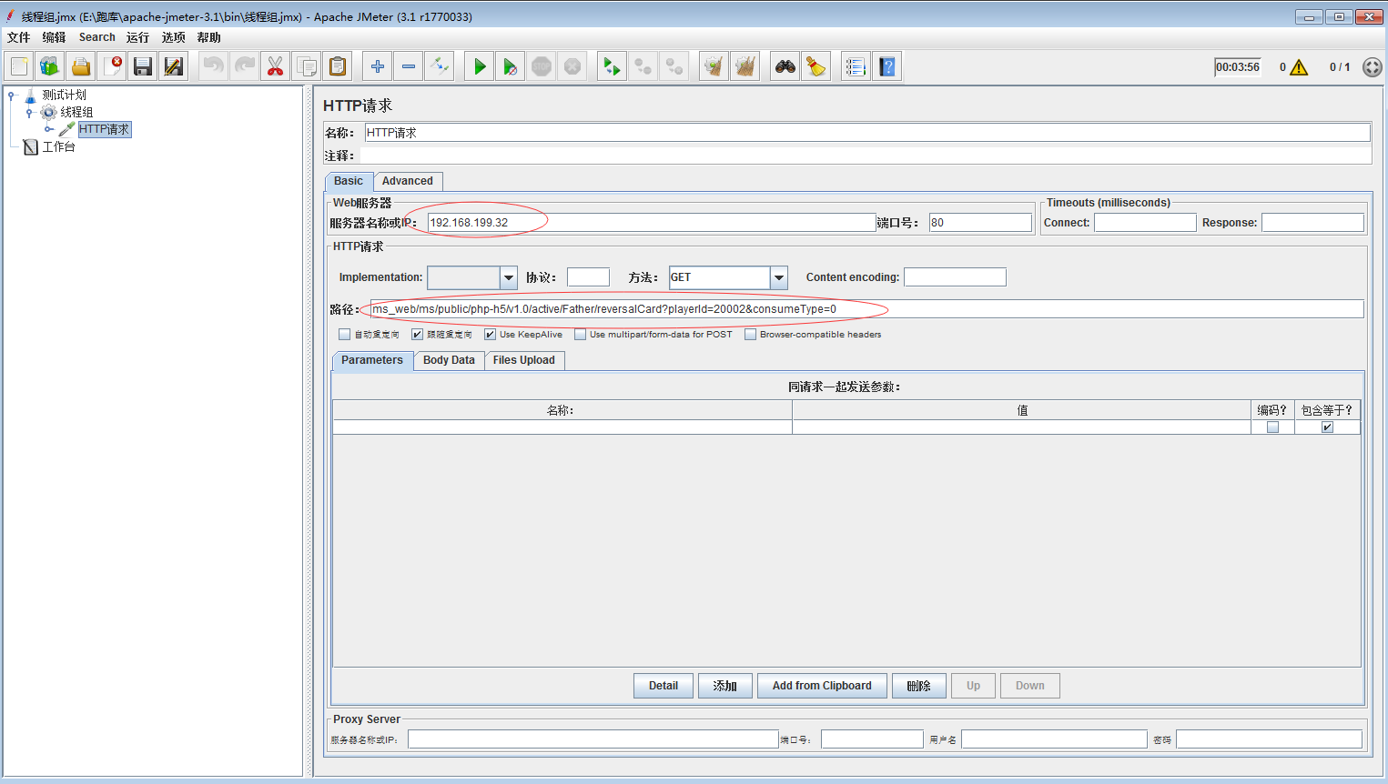Collapse the 线程组 tree node
This screenshot has height=784, width=1388.
(29, 113)
